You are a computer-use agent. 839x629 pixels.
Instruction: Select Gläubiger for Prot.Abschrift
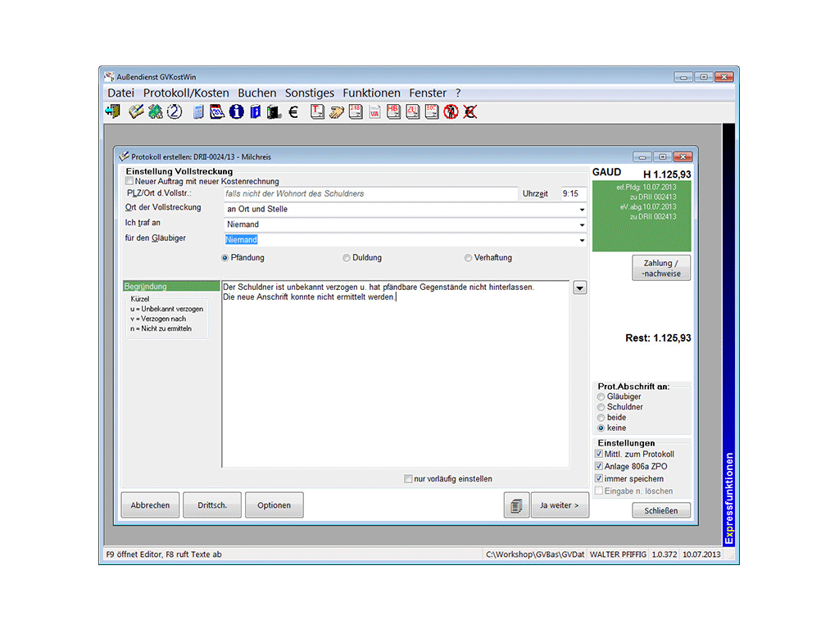[x=601, y=396]
